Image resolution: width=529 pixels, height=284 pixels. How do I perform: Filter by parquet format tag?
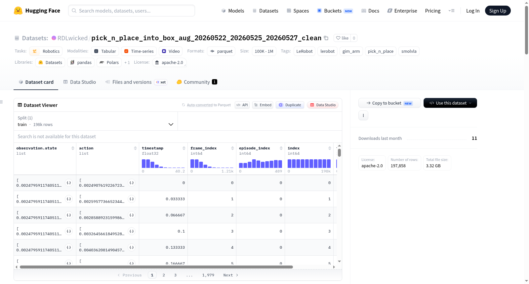pos(221,51)
